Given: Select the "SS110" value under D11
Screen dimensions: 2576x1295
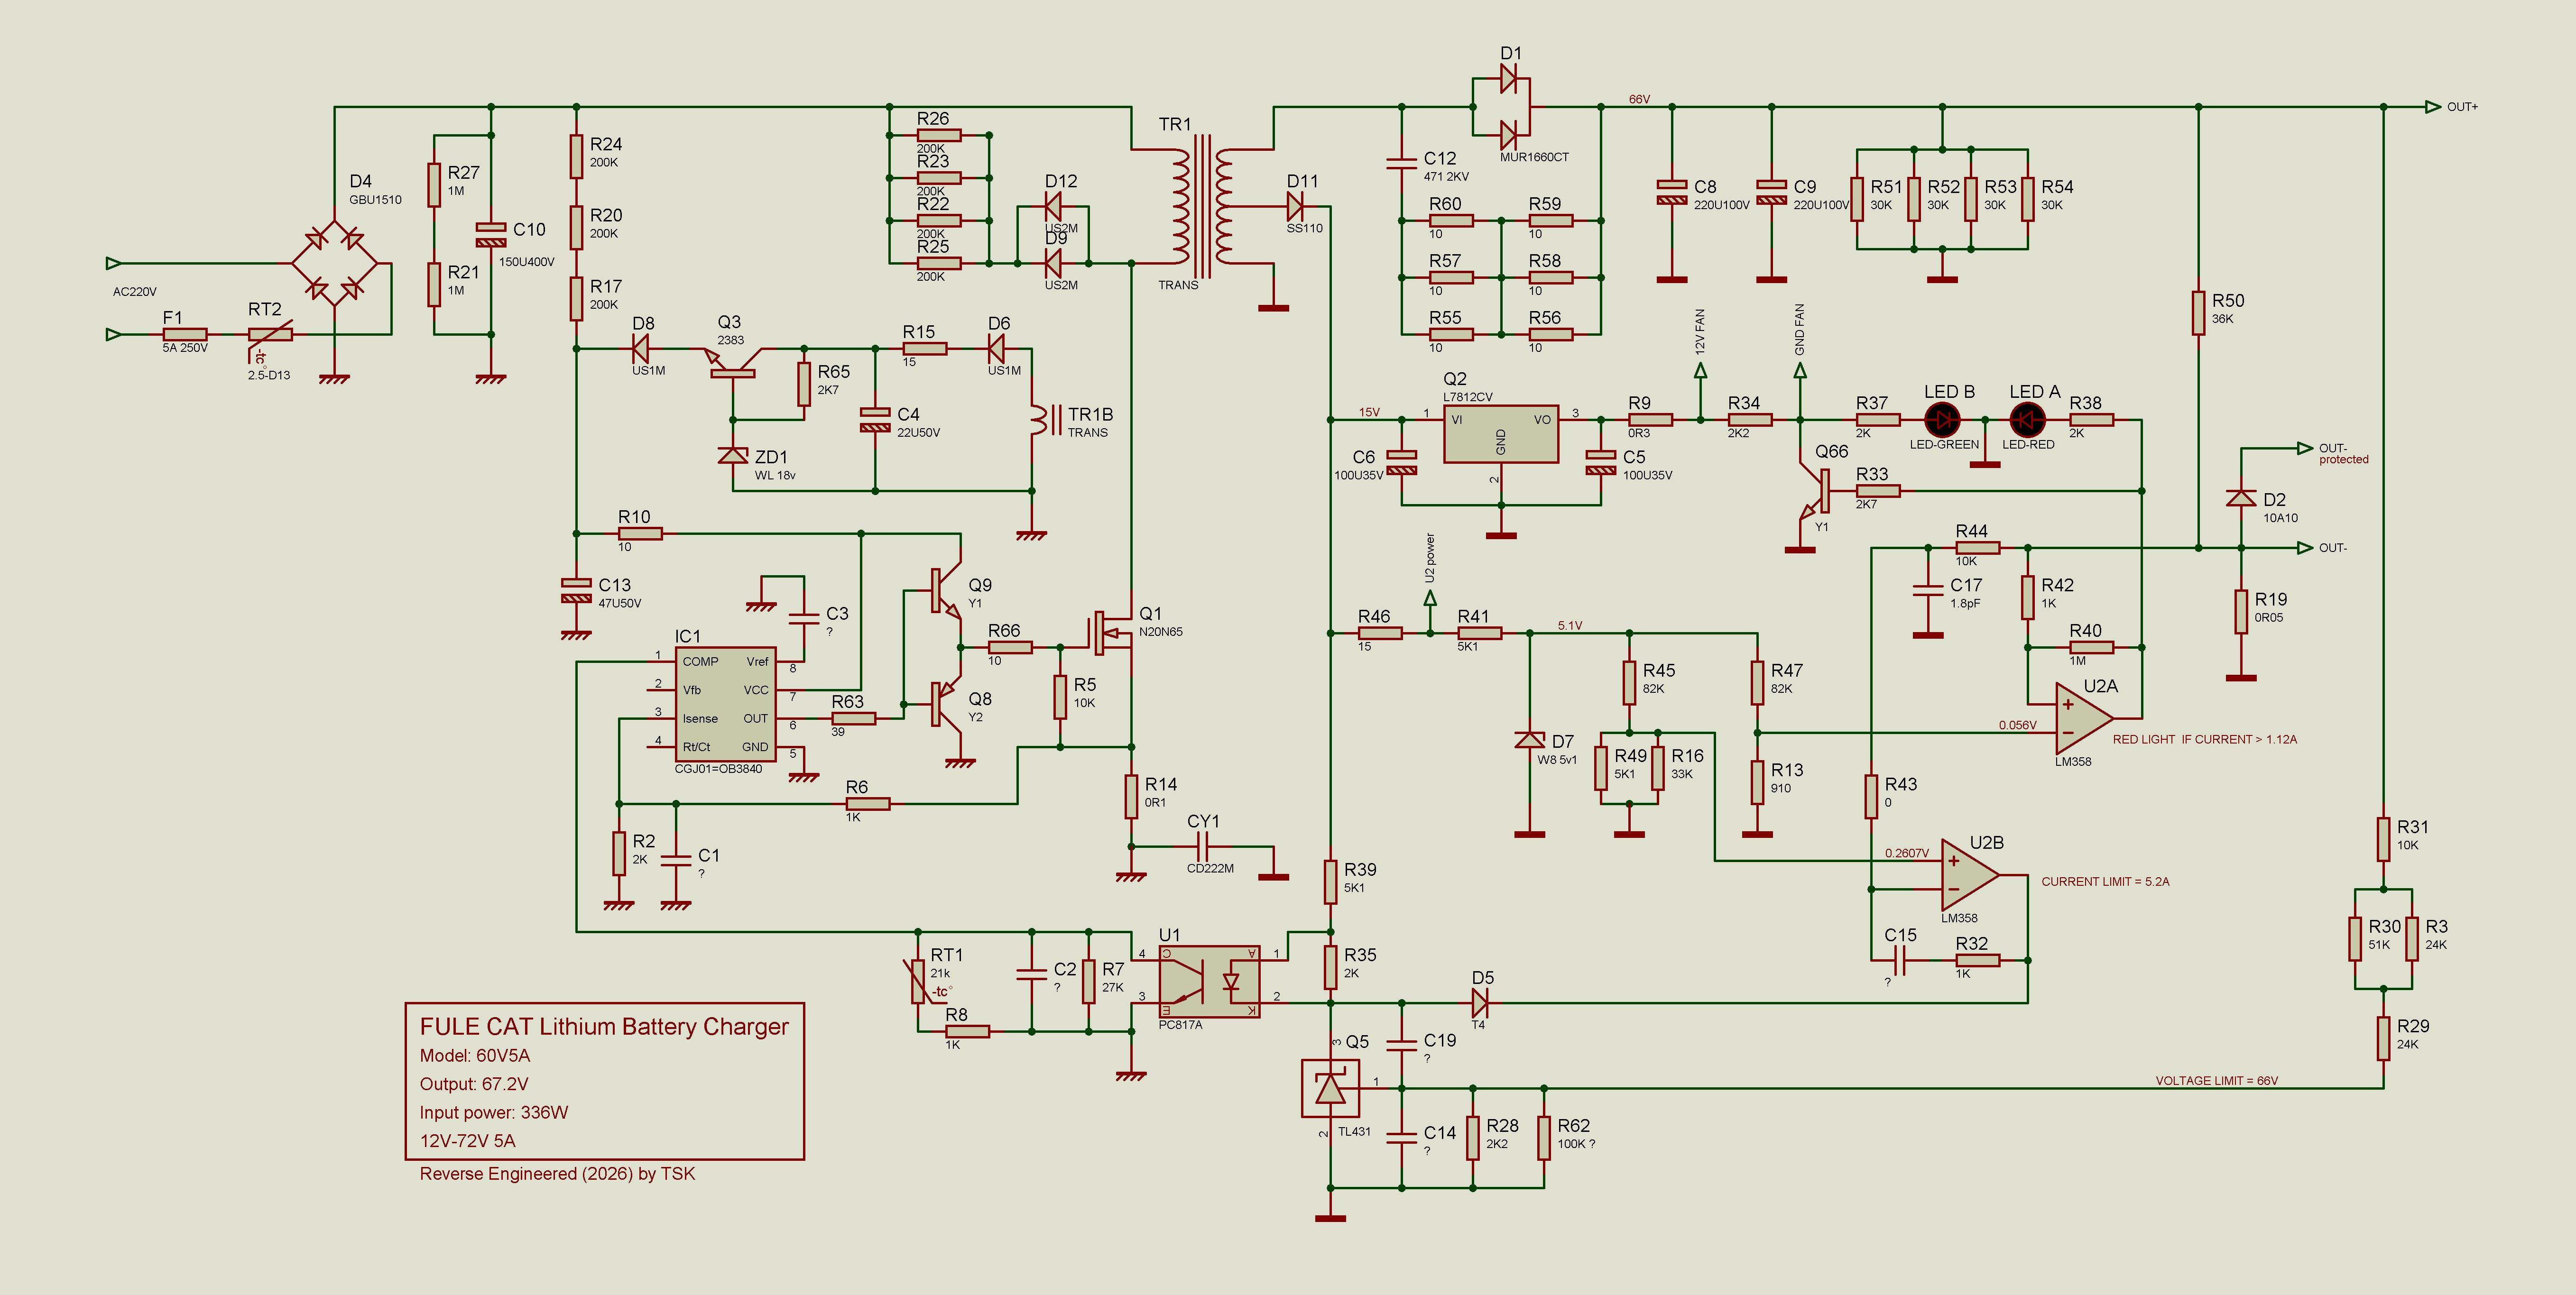Looking at the screenshot, I should [1305, 229].
